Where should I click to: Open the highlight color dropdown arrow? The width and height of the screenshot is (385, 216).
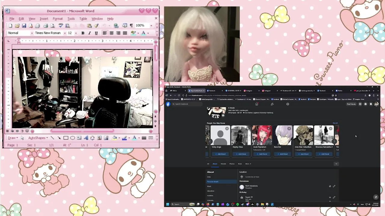click(x=138, y=33)
